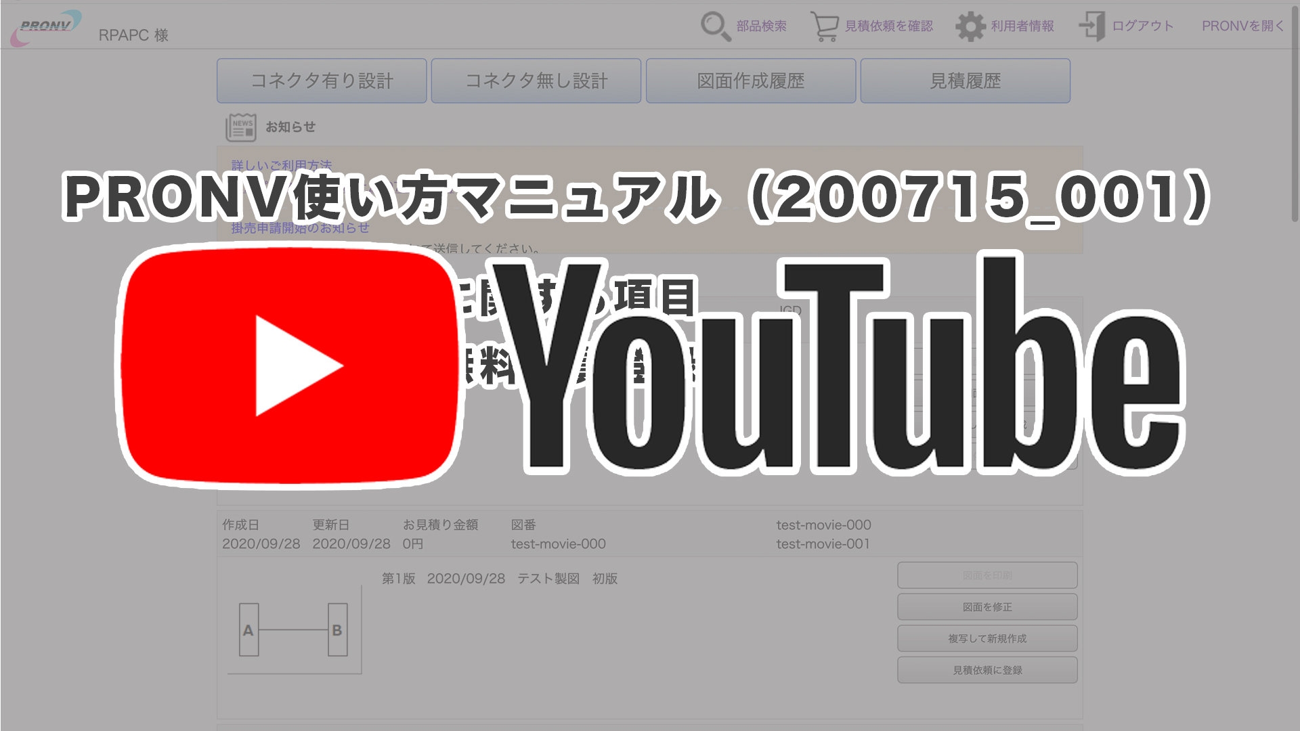Click the logout door icon
The width and height of the screenshot is (1300, 731).
click(1092, 26)
